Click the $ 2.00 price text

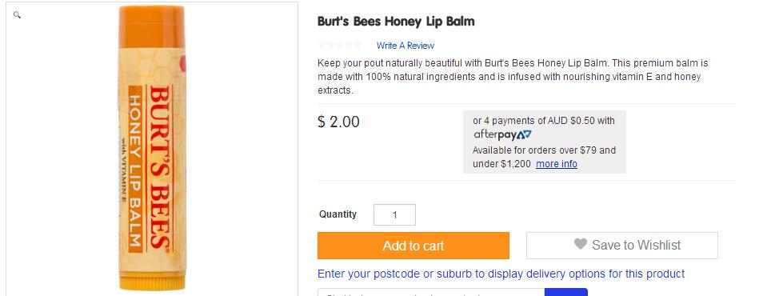pos(338,122)
